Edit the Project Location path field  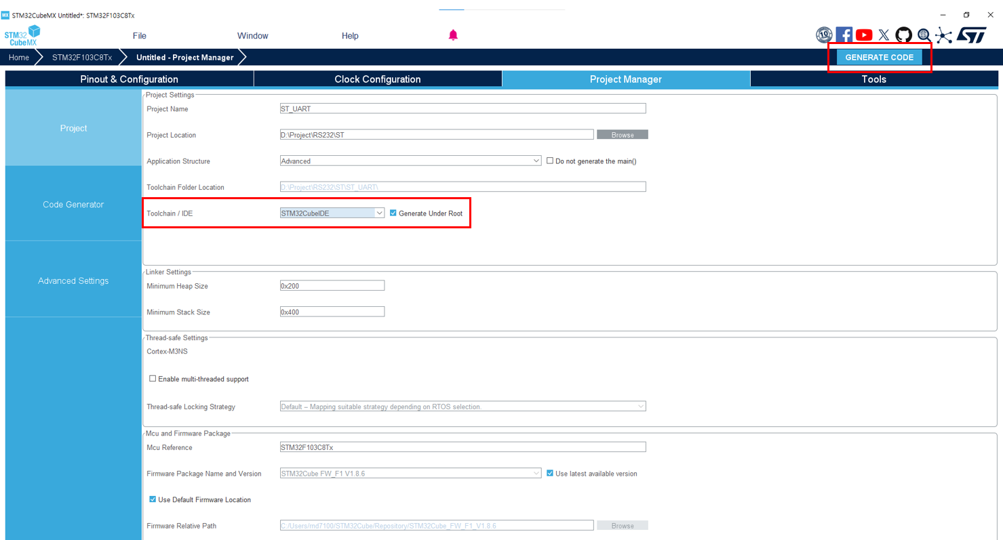tap(437, 135)
